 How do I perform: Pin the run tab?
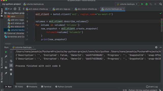(6, 73)
